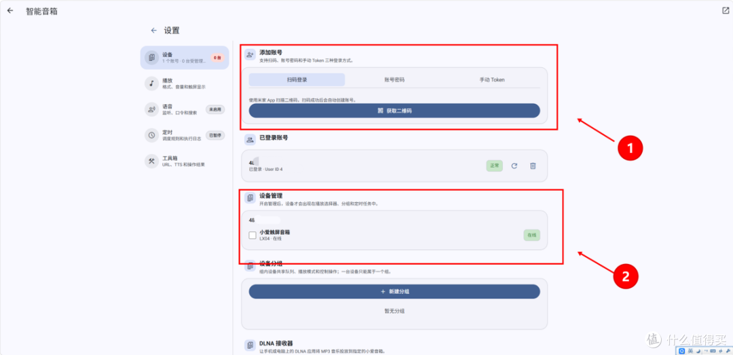Image resolution: width=733 pixels, height=355 pixels.
Task: Click the 工具箱 tools icon
Action: (151, 161)
